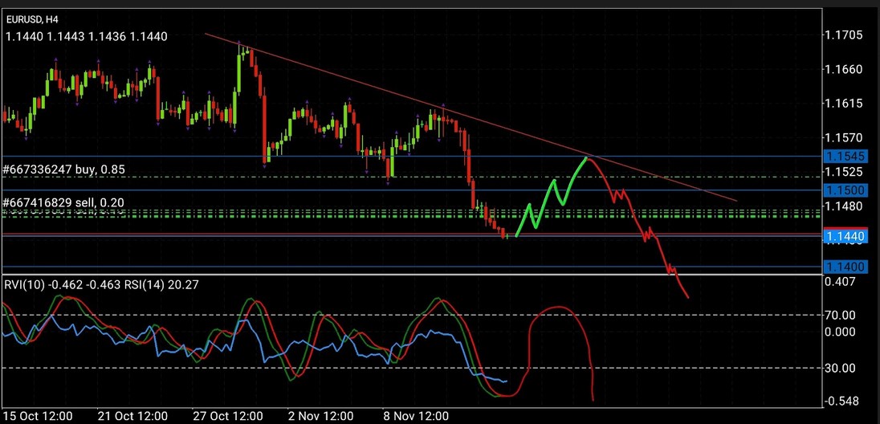Image resolution: width=880 pixels, height=424 pixels.
Task: Click the 1.1545 blue price tag
Action: pos(847,156)
